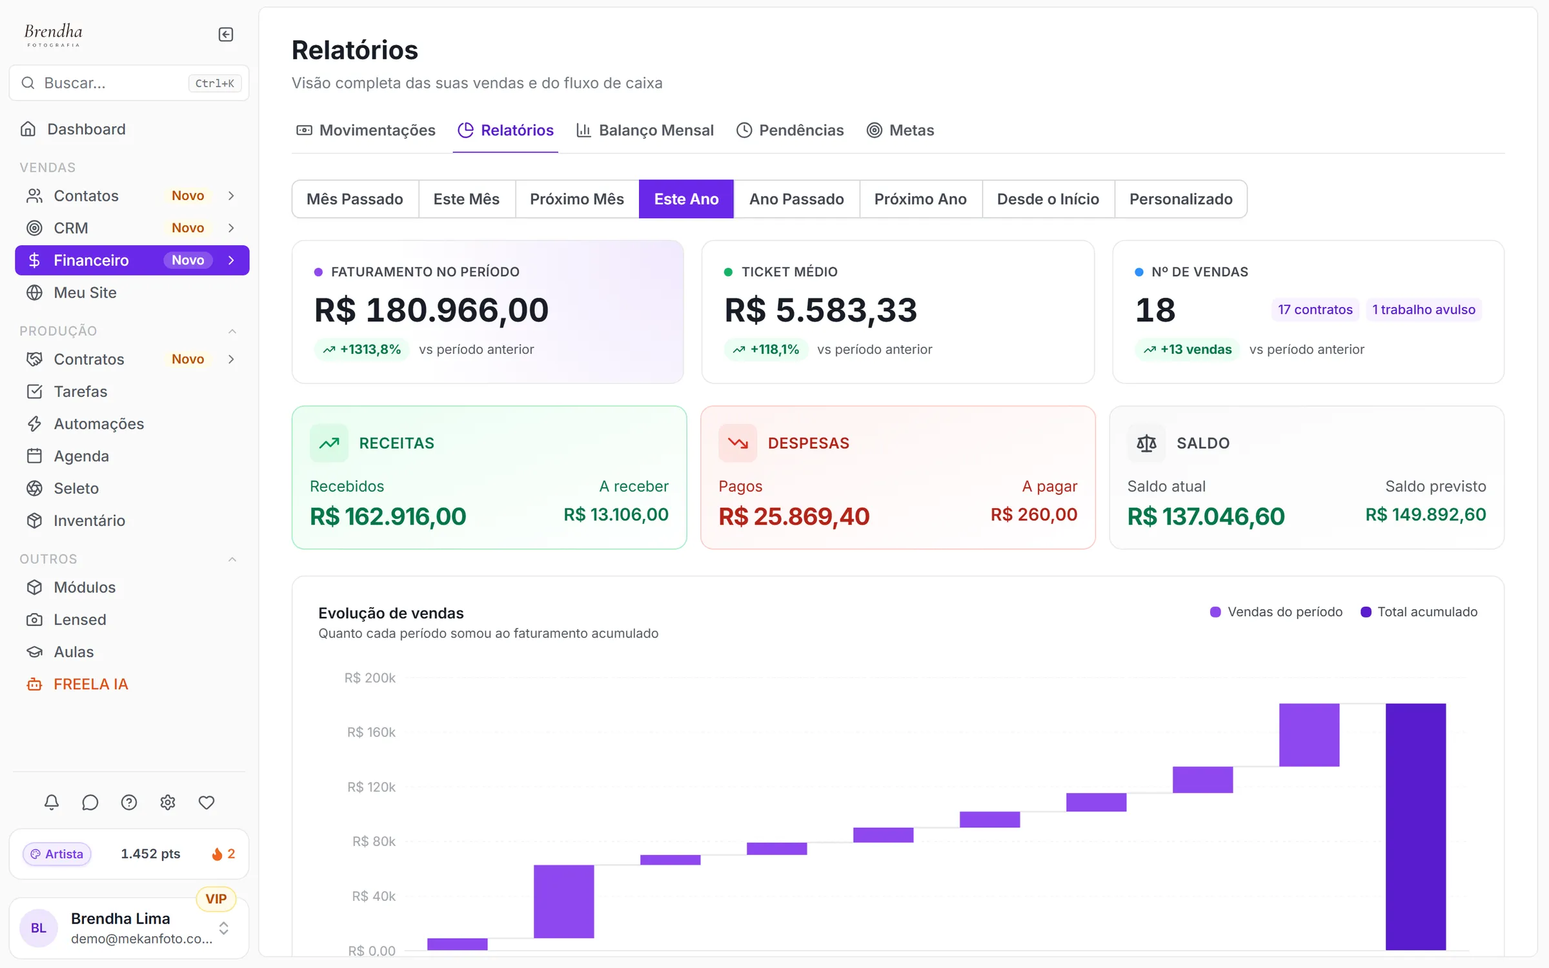The width and height of the screenshot is (1549, 968).
Task: Click the Meu Site globe icon
Action: pyautogui.click(x=34, y=292)
